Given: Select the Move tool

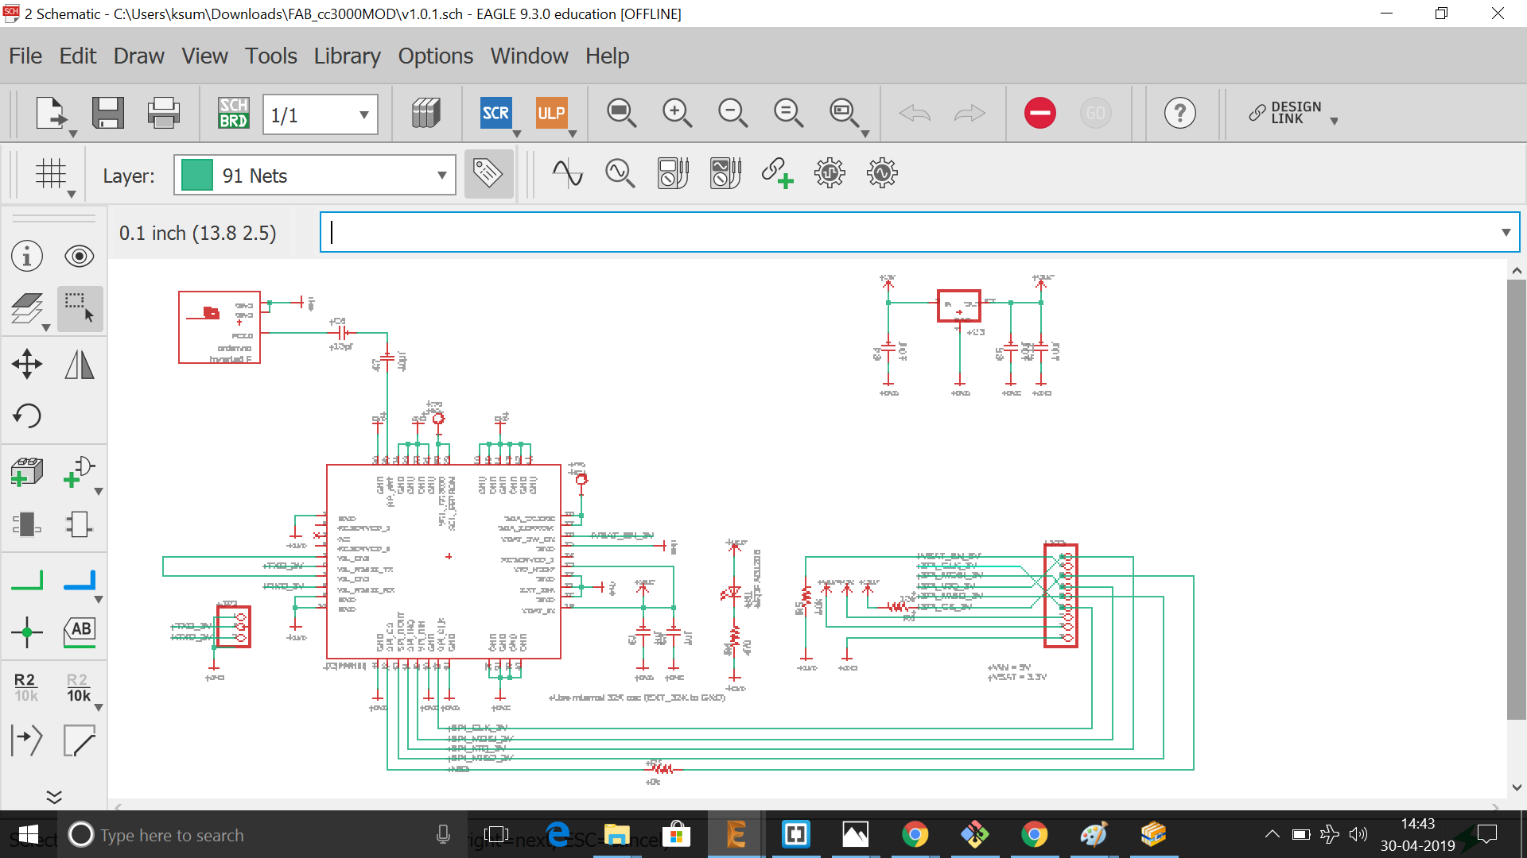Looking at the screenshot, I should [27, 364].
